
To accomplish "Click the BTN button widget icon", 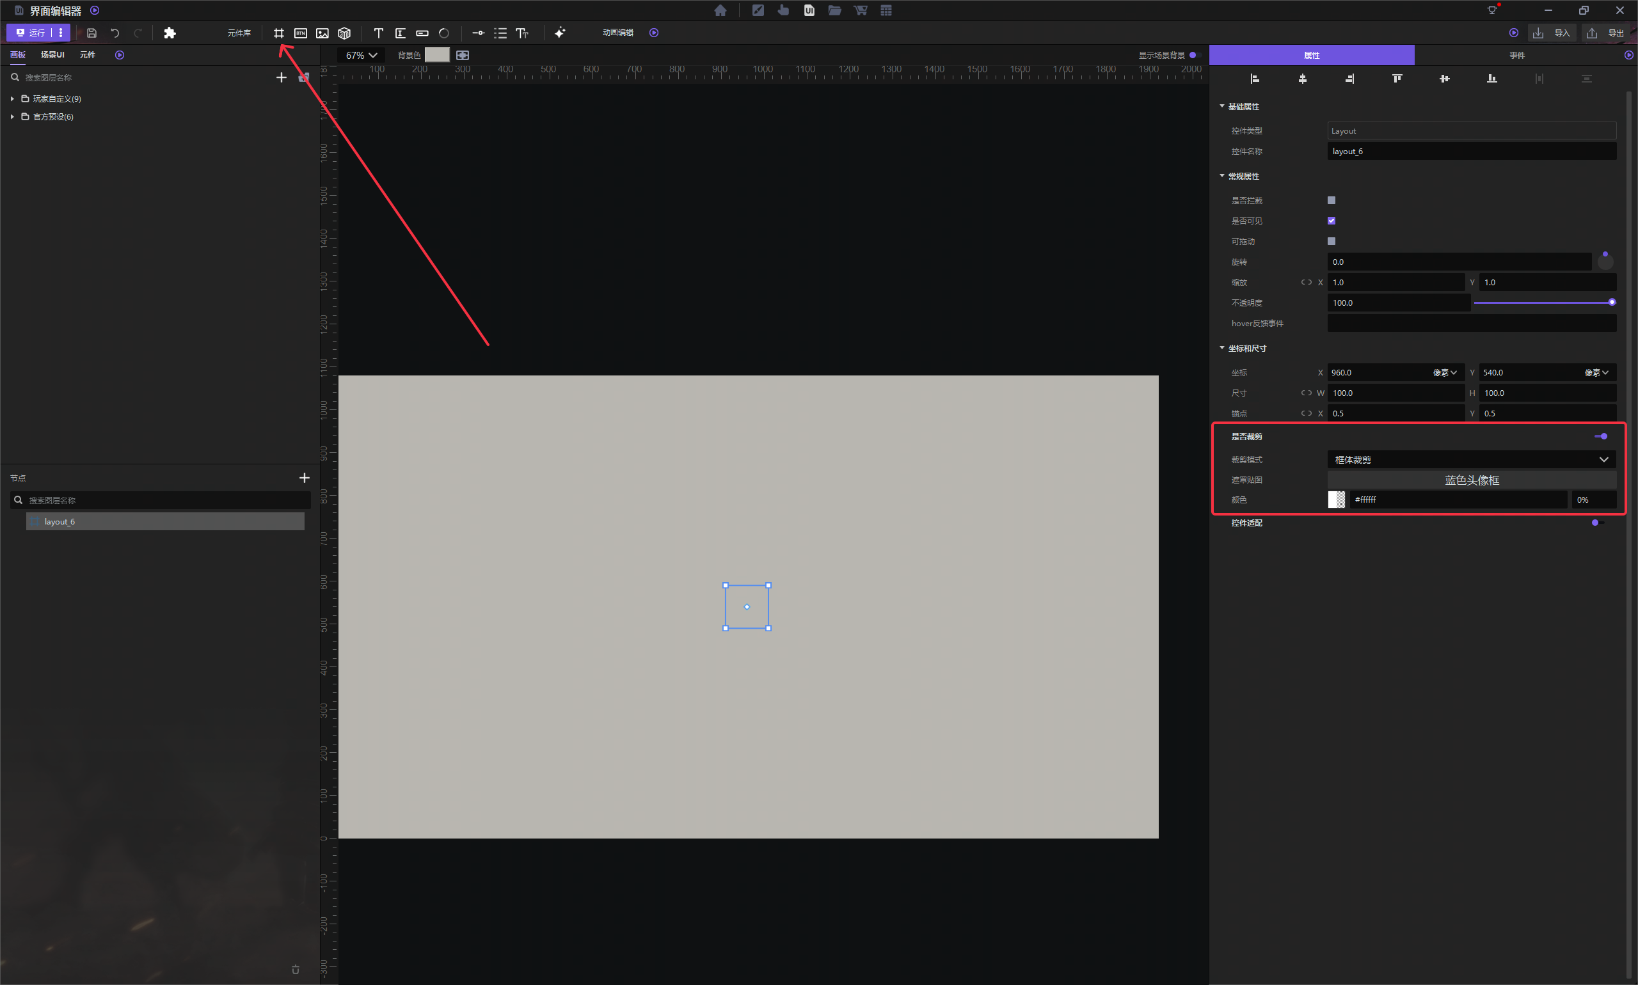I will pos(301,33).
